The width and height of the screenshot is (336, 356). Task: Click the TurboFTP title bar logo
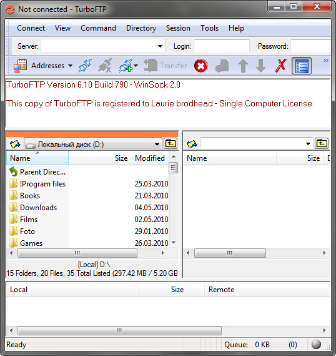coord(10,9)
